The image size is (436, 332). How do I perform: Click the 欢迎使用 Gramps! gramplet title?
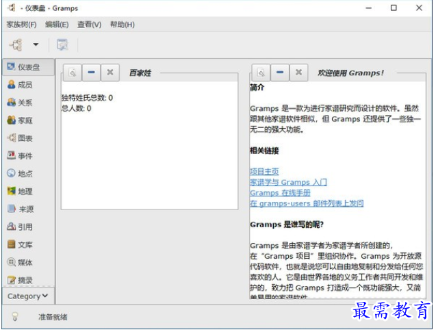click(x=350, y=73)
